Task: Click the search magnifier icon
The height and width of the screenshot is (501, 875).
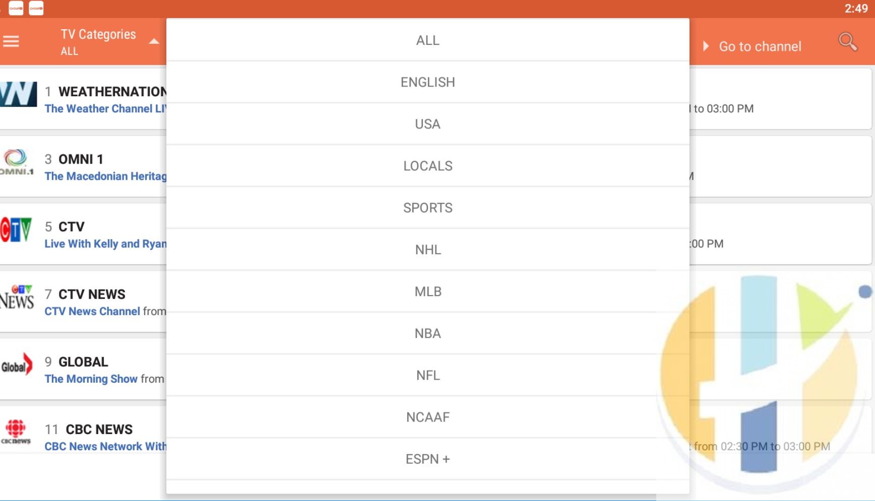Action: click(x=847, y=42)
